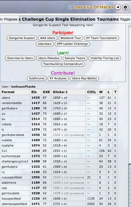Open the Ubers Pokedex button
This screenshot has width=131, height=207.
[x=49, y=58]
